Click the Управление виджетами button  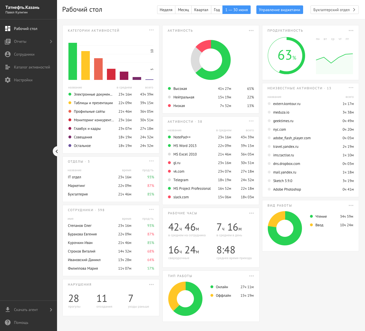point(279,10)
